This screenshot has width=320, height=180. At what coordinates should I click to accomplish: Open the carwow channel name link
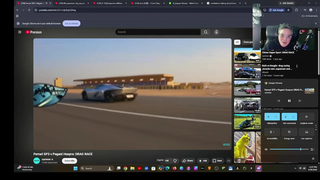click(46, 159)
